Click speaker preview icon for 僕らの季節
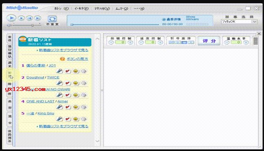 (84, 71)
